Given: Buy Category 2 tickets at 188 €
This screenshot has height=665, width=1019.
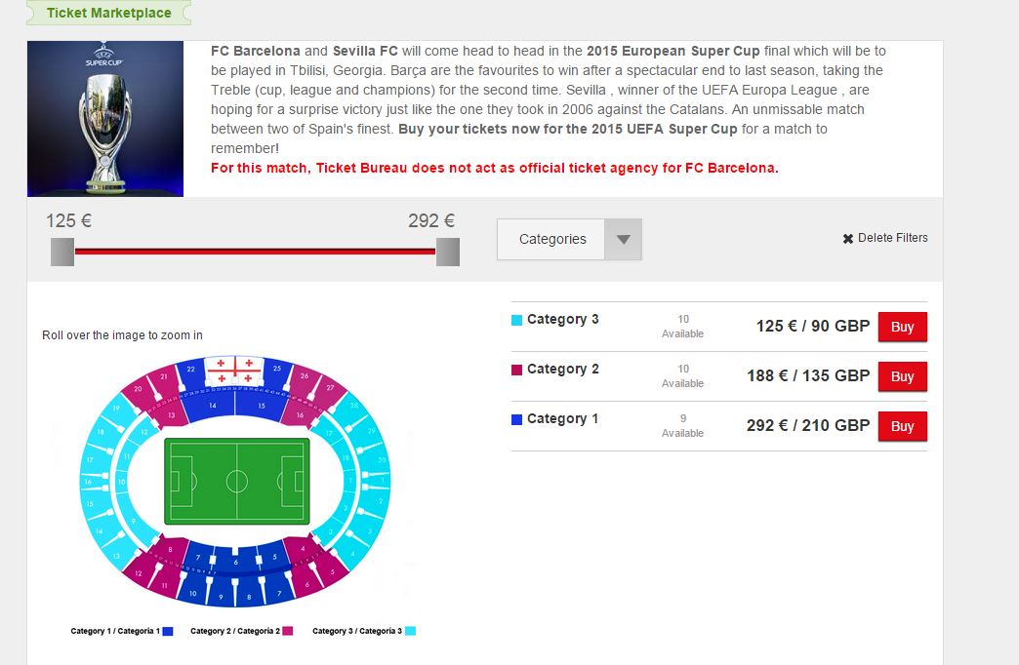Looking at the screenshot, I should click(x=902, y=376).
